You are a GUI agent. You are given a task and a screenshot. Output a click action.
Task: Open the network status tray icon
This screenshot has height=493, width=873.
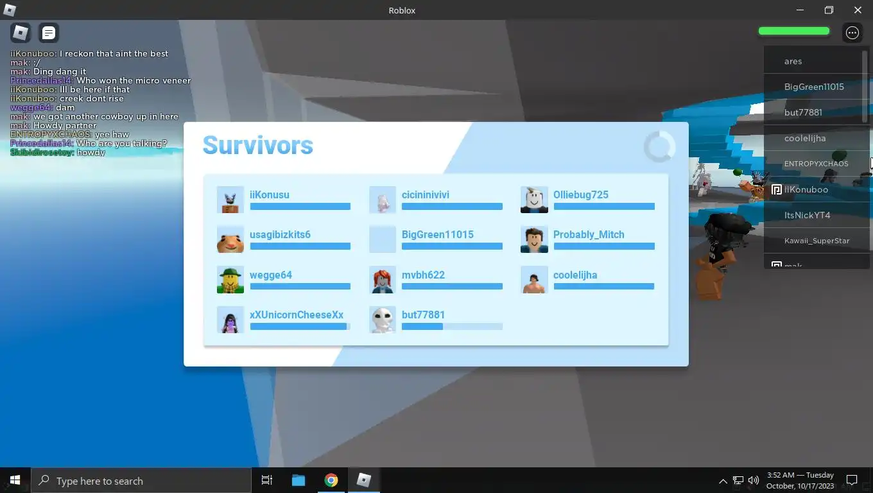pyautogui.click(x=738, y=480)
